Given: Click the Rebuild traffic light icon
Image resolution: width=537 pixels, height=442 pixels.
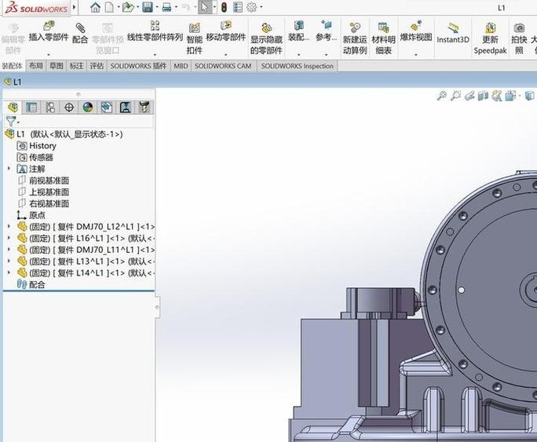Looking at the screenshot, I should point(224,7).
